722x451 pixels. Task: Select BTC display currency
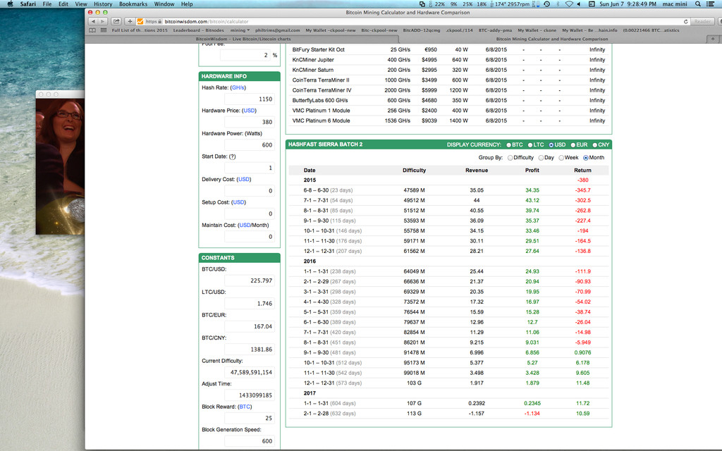point(509,145)
